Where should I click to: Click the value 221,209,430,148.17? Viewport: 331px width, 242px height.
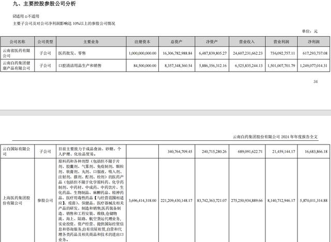pyautogui.click(x=176, y=201)
